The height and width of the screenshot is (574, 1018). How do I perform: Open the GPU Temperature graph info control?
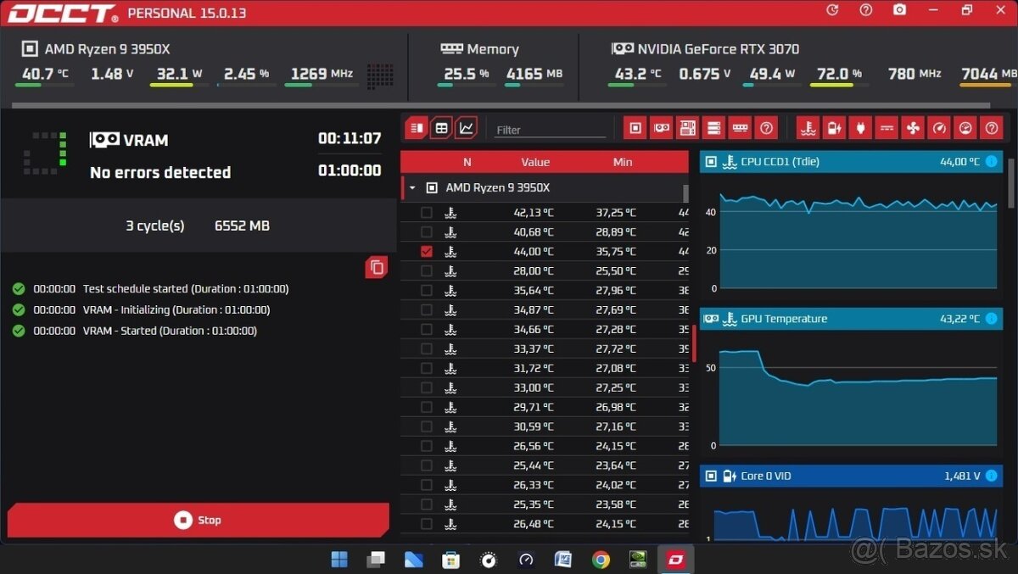pyautogui.click(x=992, y=318)
